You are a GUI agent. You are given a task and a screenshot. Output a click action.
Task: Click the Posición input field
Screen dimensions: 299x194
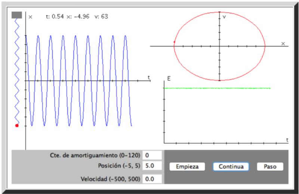(x=152, y=165)
